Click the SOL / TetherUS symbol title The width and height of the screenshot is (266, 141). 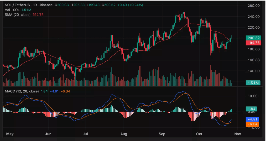pyautogui.click(x=16, y=5)
